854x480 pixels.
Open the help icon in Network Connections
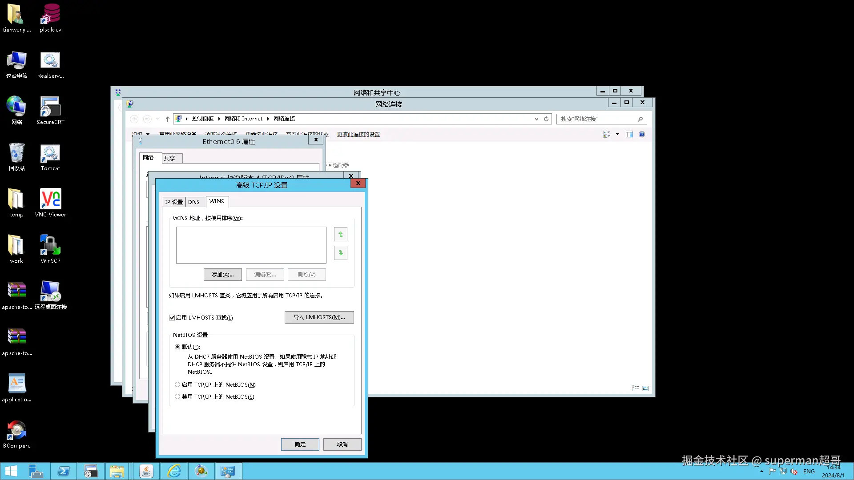(x=642, y=134)
